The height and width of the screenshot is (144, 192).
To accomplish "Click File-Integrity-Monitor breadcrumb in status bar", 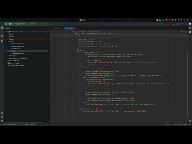I will pyautogui.click(x=9, y=124).
